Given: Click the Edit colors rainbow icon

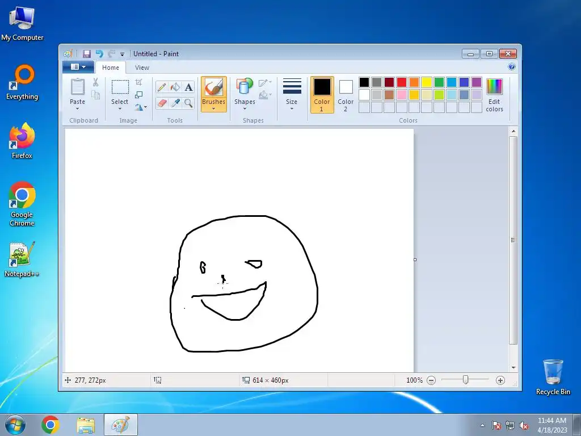Looking at the screenshot, I should [494, 87].
